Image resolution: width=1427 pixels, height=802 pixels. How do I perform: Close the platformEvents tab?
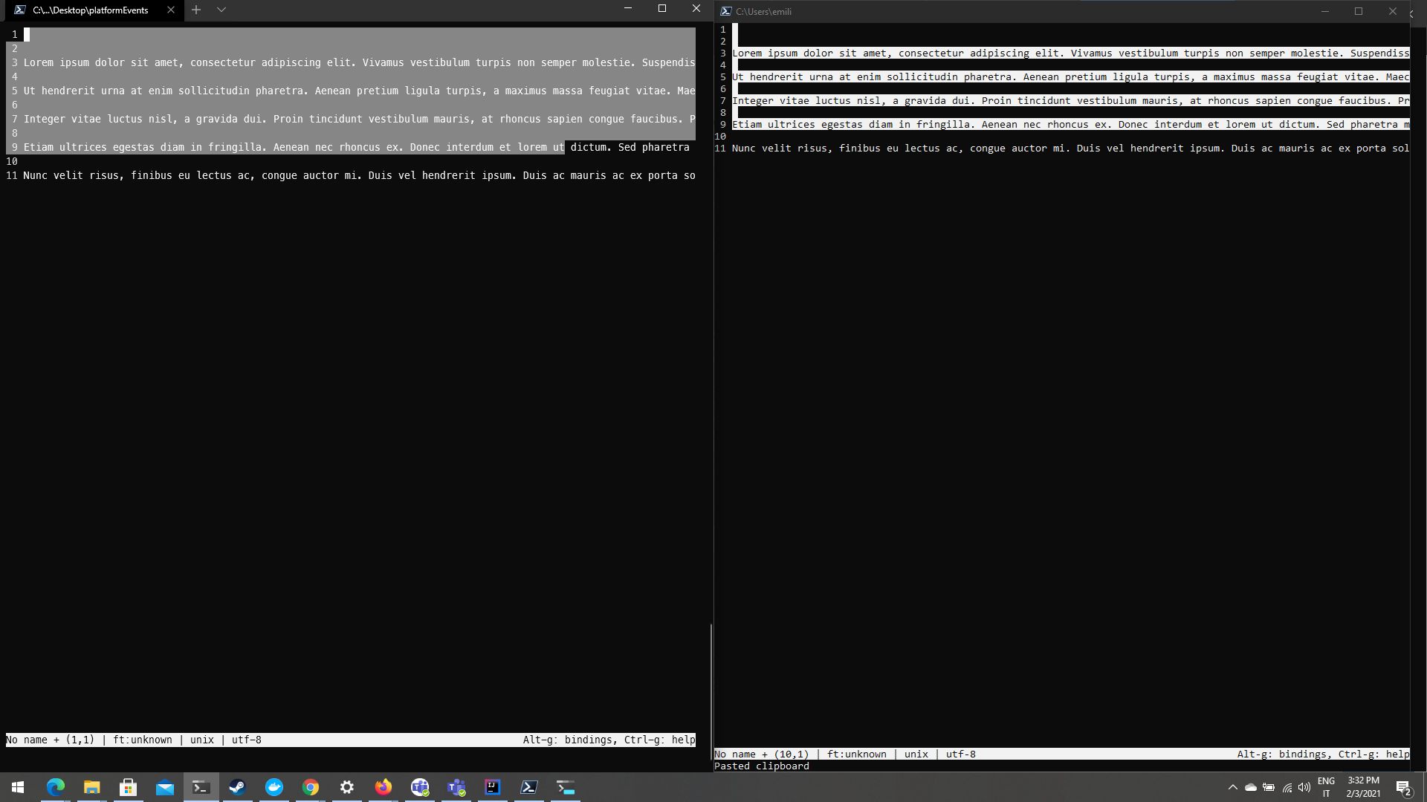click(x=171, y=10)
